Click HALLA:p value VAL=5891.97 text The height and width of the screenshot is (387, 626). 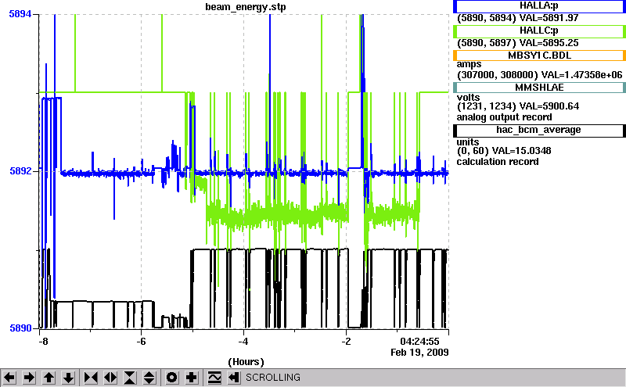(549, 18)
